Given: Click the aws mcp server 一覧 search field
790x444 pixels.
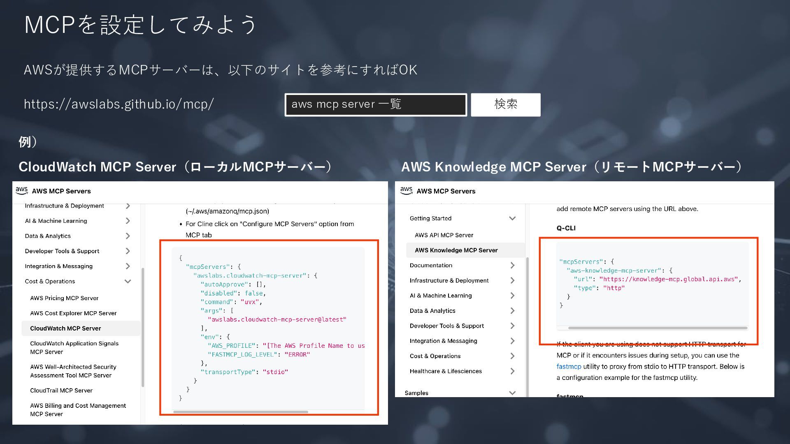Looking at the screenshot, I should (375, 104).
